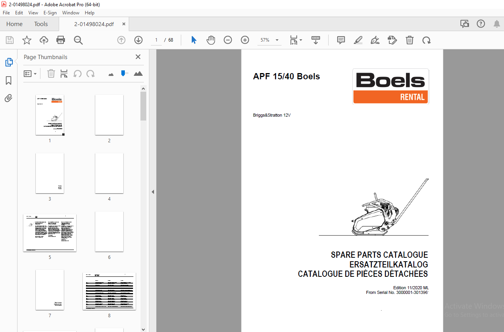Click thumbnails panel scroll up arrow
This screenshot has width=504, height=332.
coord(143,89)
